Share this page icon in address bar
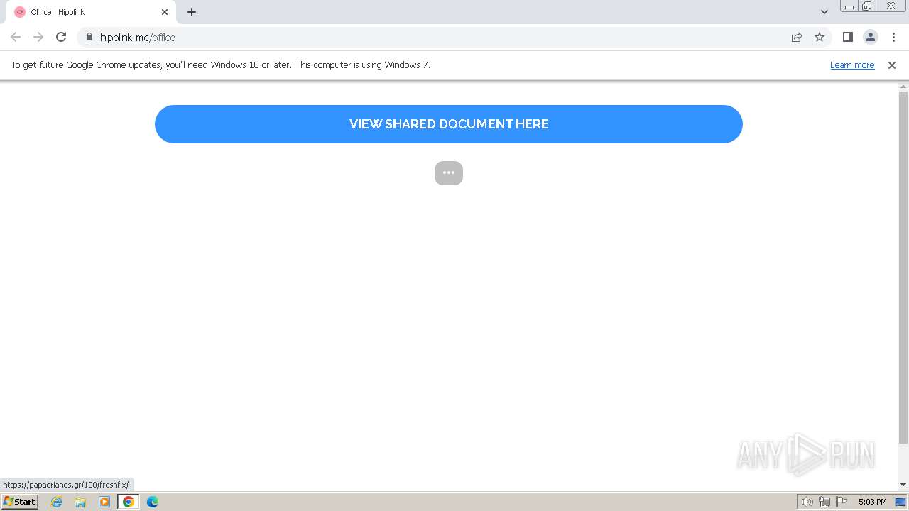Image resolution: width=909 pixels, height=511 pixels. tap(797, 37)
